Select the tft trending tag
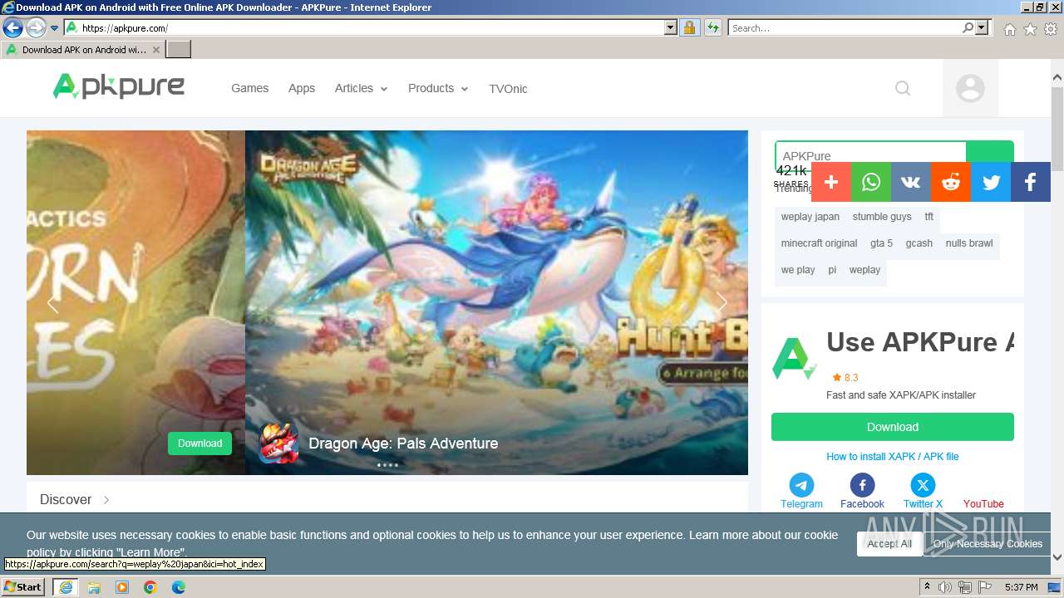The height and width of the screenshot is (598, 1064). [929, 217]
